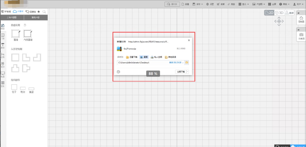Open the 效果图 render camera panel
This screenshot has width=306, height=147.
(301, 36)
